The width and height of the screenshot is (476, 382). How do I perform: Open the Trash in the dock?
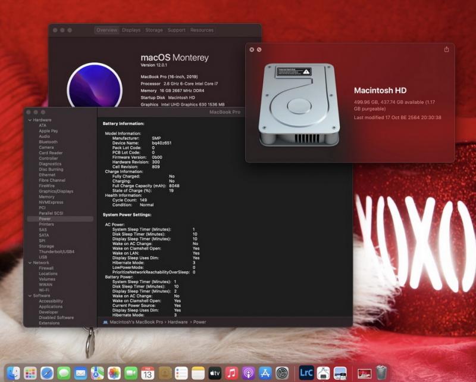tap(381, 373)
